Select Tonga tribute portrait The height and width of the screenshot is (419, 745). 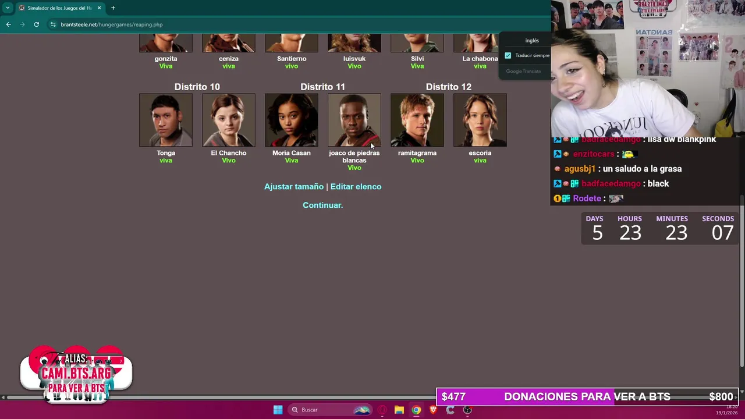[166, 120]
